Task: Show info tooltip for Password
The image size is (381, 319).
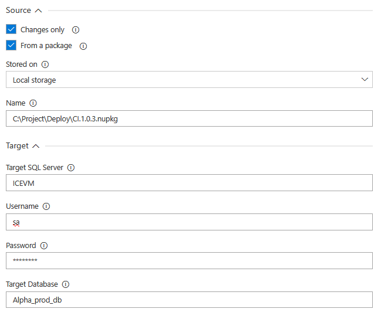Action: pyautogui.click(x=44, y=246)
